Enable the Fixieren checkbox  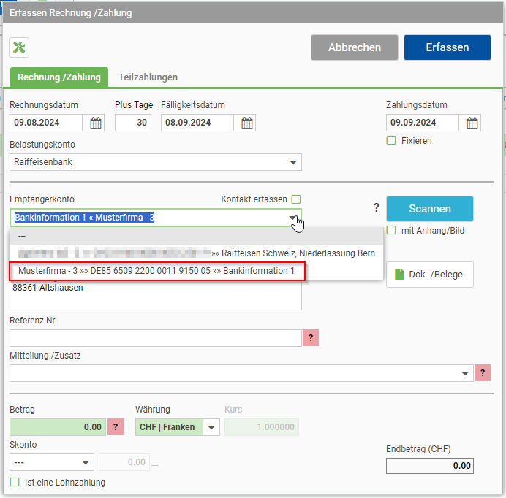tap(391, 140)
